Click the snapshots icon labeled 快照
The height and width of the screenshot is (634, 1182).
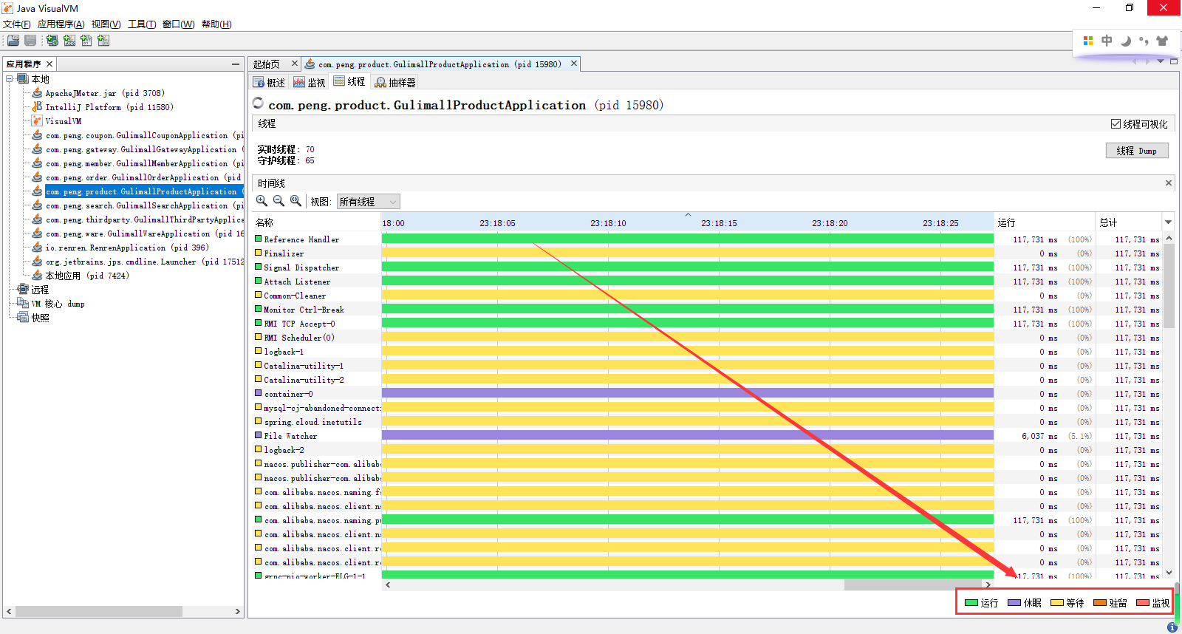pos(23,317)
